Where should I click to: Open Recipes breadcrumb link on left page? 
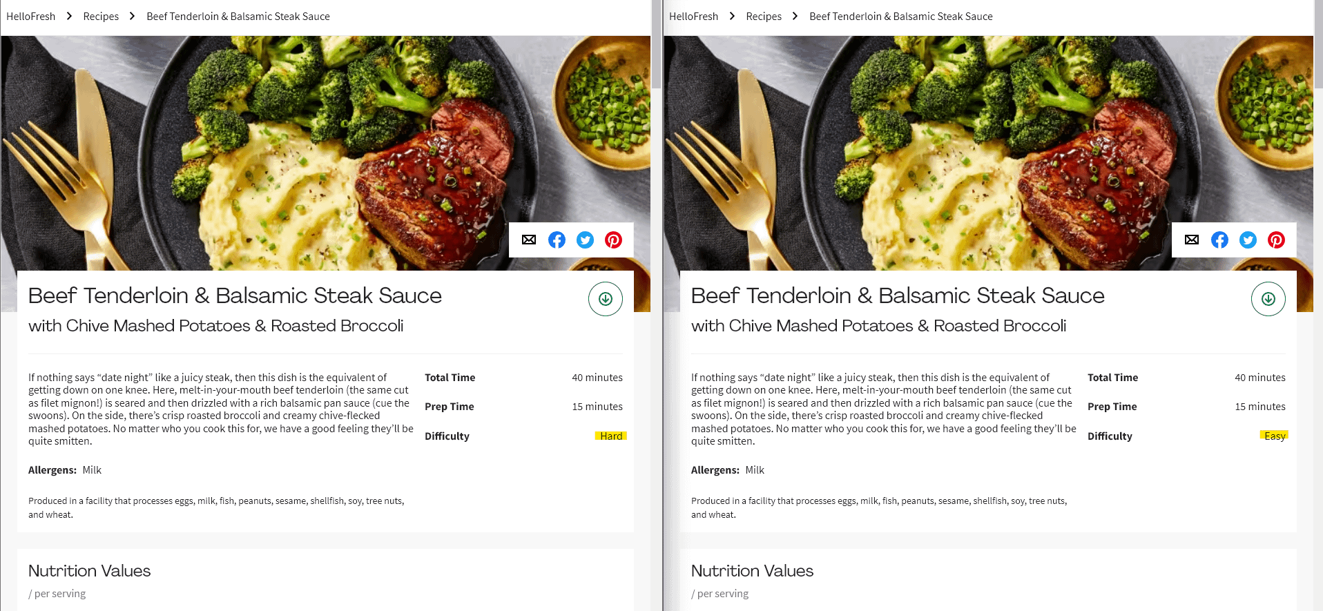point(101,17)
